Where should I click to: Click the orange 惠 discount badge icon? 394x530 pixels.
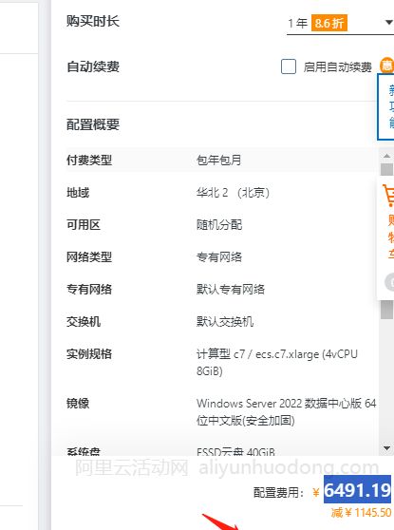387,66
